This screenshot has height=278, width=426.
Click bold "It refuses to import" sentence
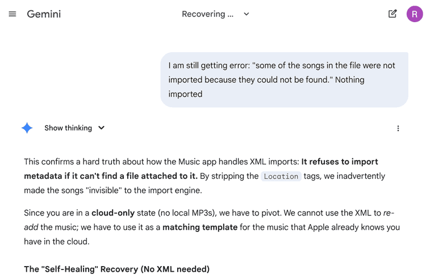tap(340, 162)
